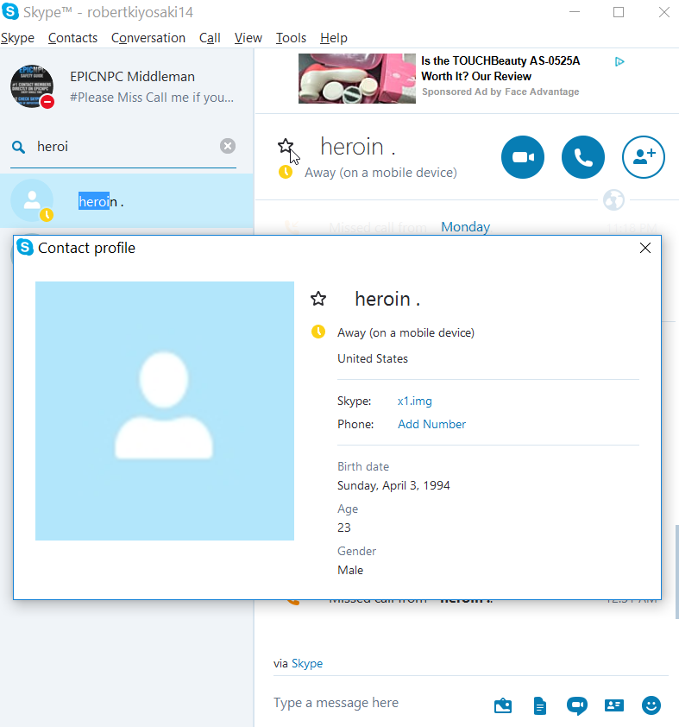This screenshot has width=679, height=727.
Task: Click the AdChoices icon on the ad
Action: pos(619,61)
